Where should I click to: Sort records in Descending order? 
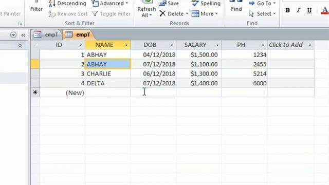click(x=67, y=4)
